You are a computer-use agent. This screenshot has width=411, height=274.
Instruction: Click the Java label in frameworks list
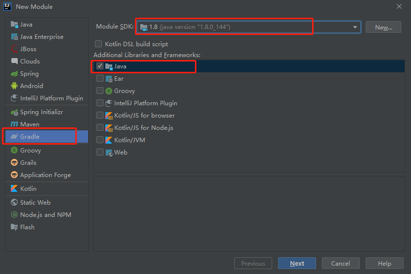click(120, 66)
